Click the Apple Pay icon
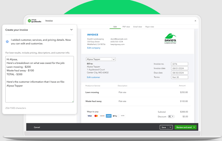 [115, 116]
